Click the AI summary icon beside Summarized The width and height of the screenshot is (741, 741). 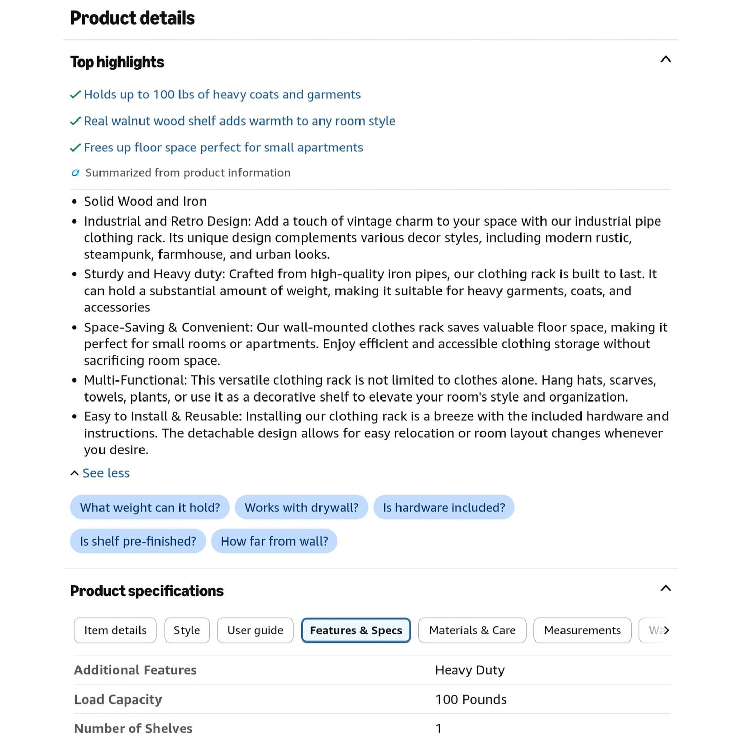75,173
